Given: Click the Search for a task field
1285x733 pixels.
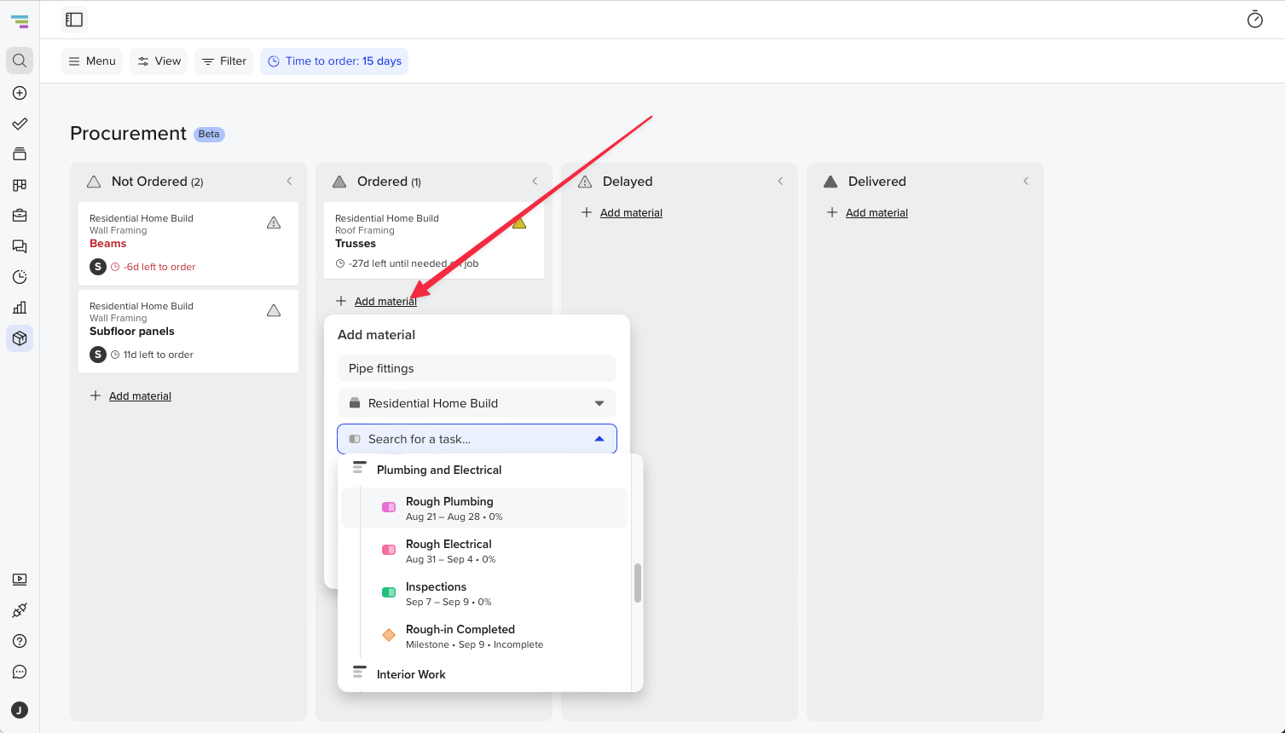Looking at the screenshot, I should pyautogui.click(x=477, y=439).
